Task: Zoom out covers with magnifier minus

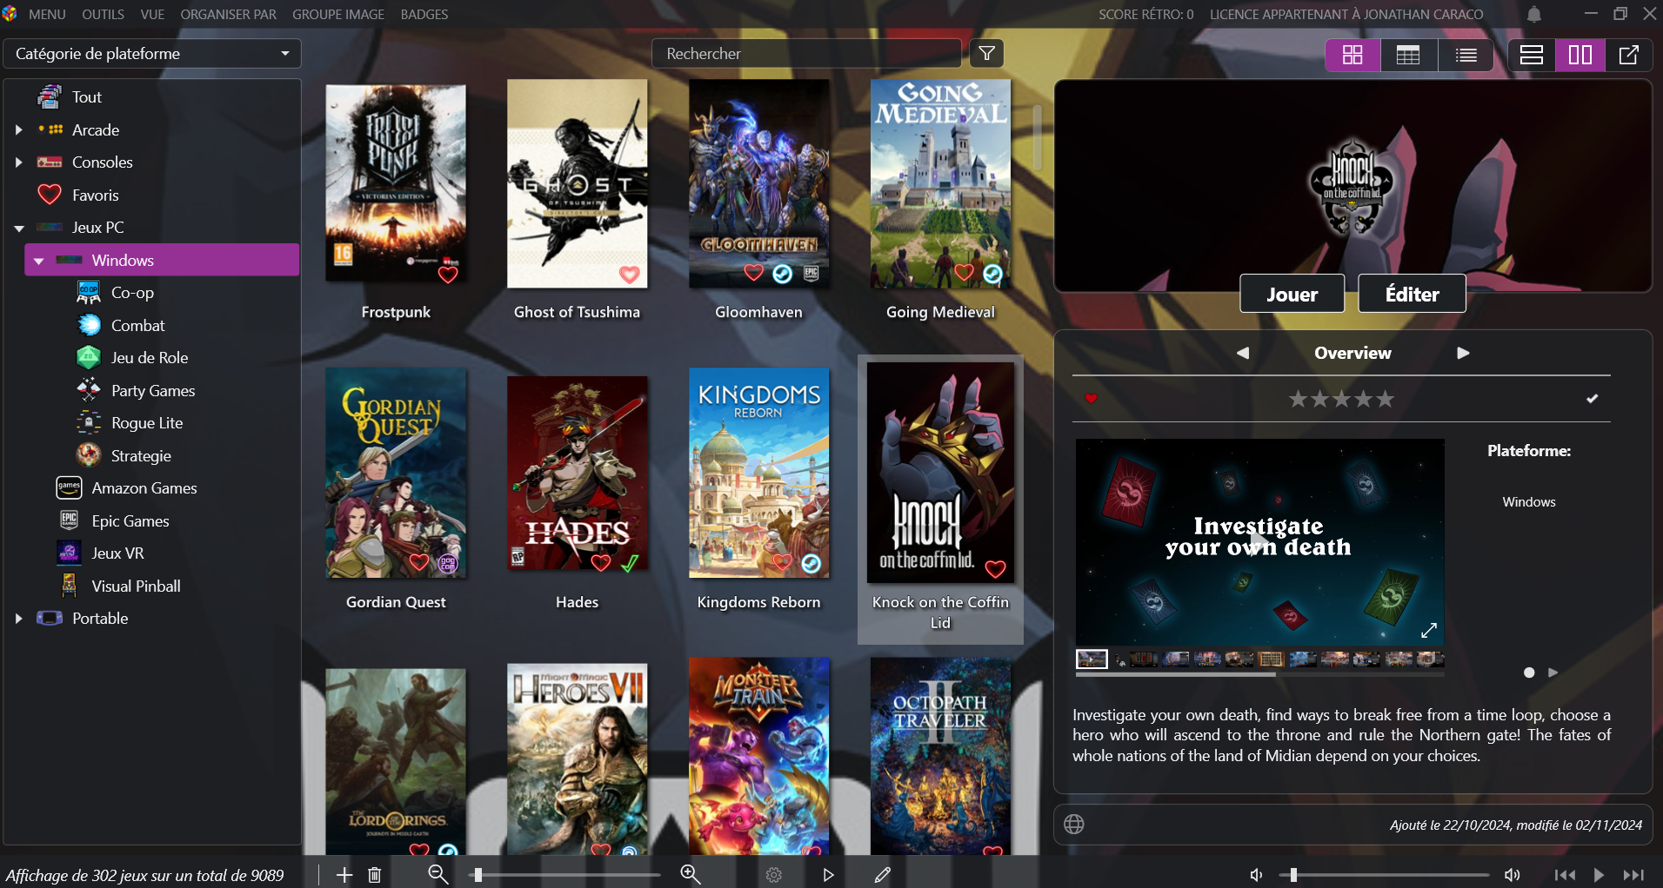Action: pos(438,875)
